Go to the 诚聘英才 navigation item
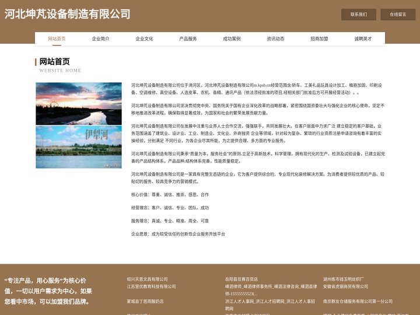 [363, 39]
